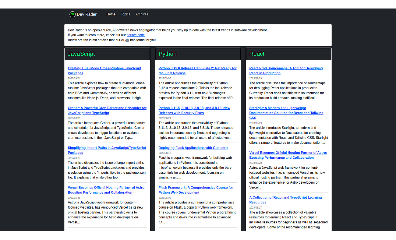Open Vercel hosting partner article in React column
The image size is (396, 240).
point(288,155)
